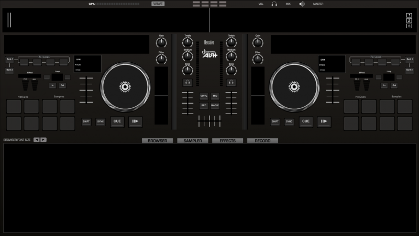Viewport: 419px width, 236px height.
Task: Click the headphone volume icon in top bar
Action: (274, 4)
